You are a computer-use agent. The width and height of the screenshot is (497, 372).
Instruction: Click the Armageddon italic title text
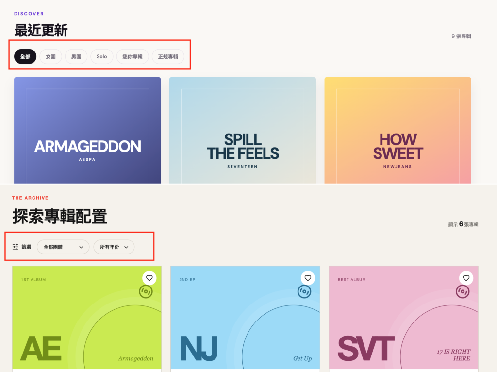click(136, 358)
